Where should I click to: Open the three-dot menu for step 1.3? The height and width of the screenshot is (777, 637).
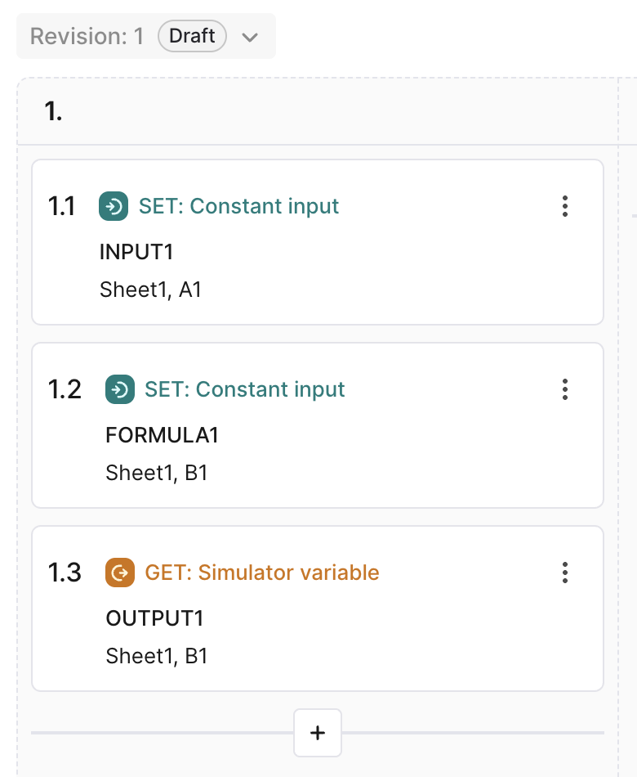[x=564, y=573]
